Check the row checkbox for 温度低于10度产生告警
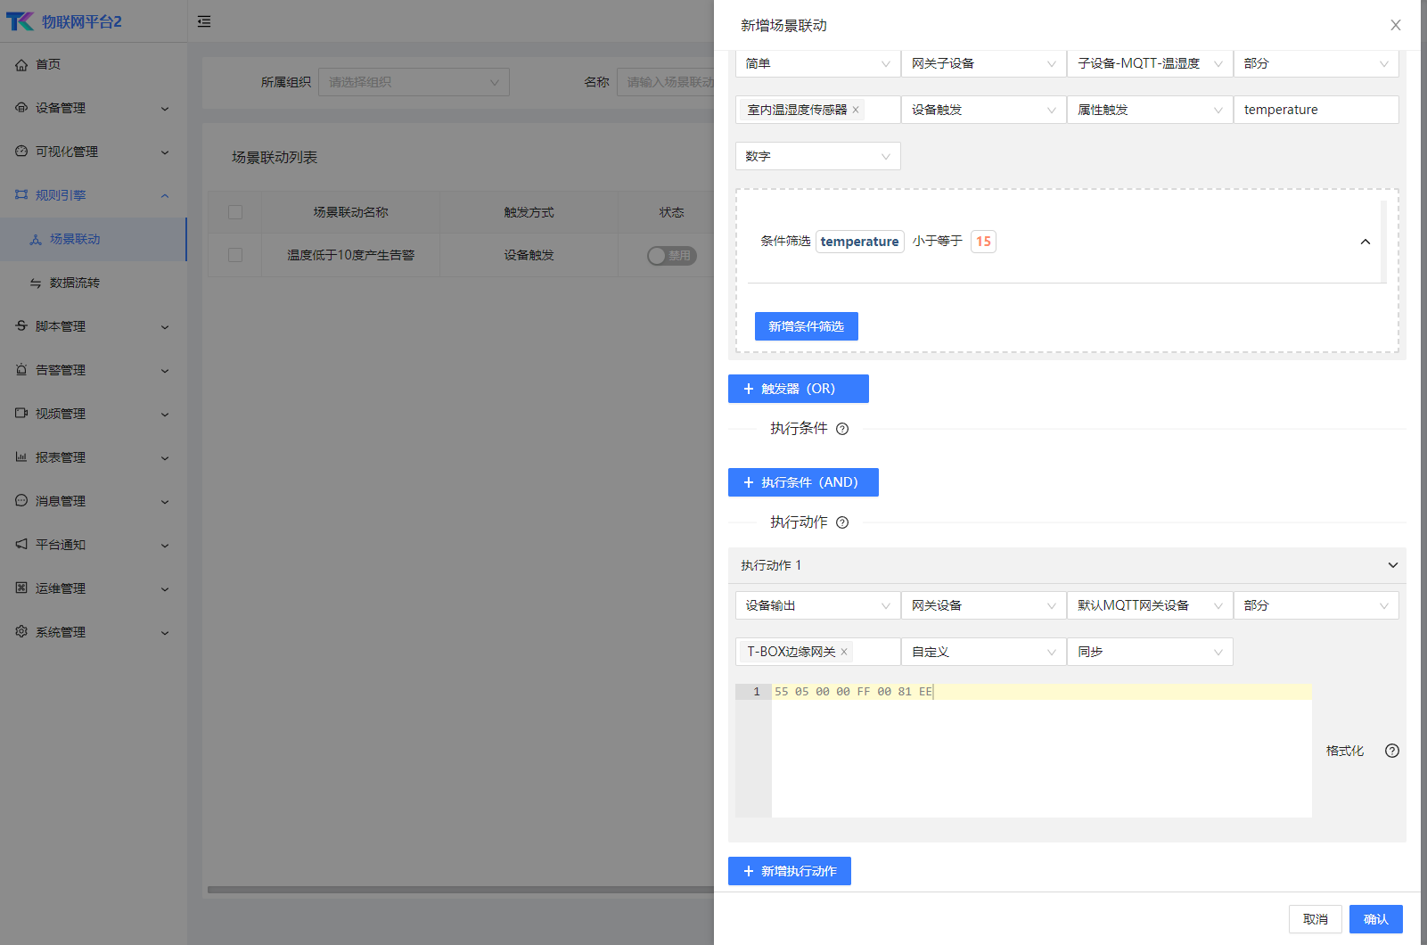This screenshot has height=945, width=1427. (234, 254)
